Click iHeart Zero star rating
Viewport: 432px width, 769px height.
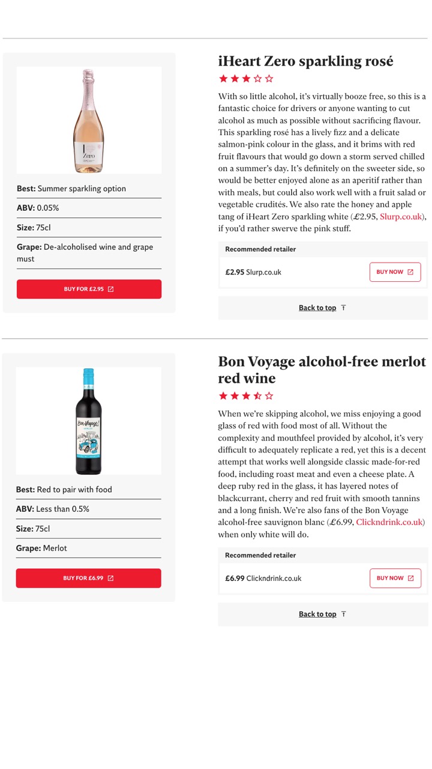point(246,79)
